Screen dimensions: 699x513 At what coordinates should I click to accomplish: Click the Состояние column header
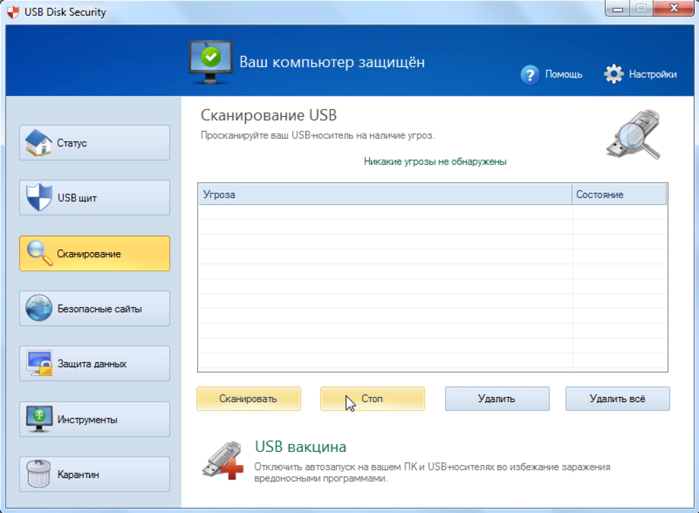click(x=620, y=194)
